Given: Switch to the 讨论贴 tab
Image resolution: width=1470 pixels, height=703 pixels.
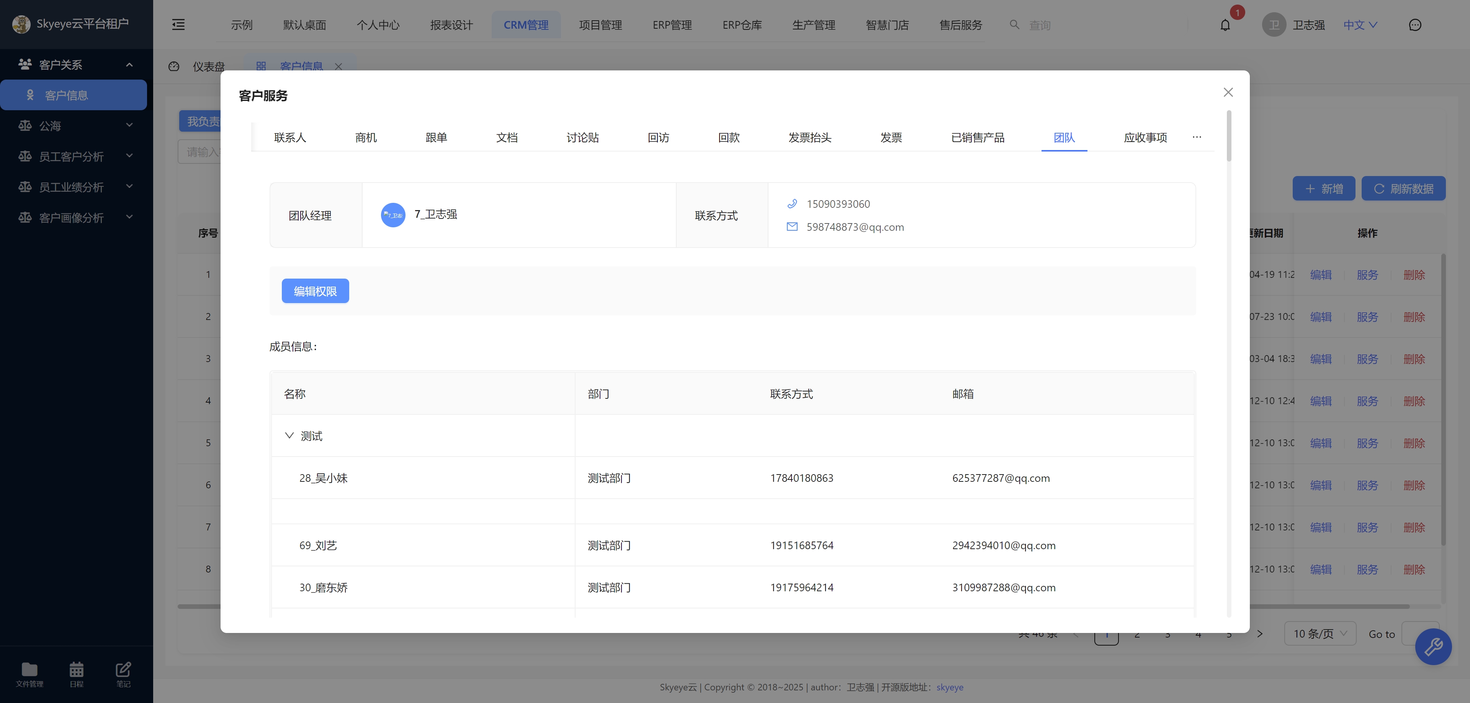Looking at the screenshot, I should coord(583,137).
